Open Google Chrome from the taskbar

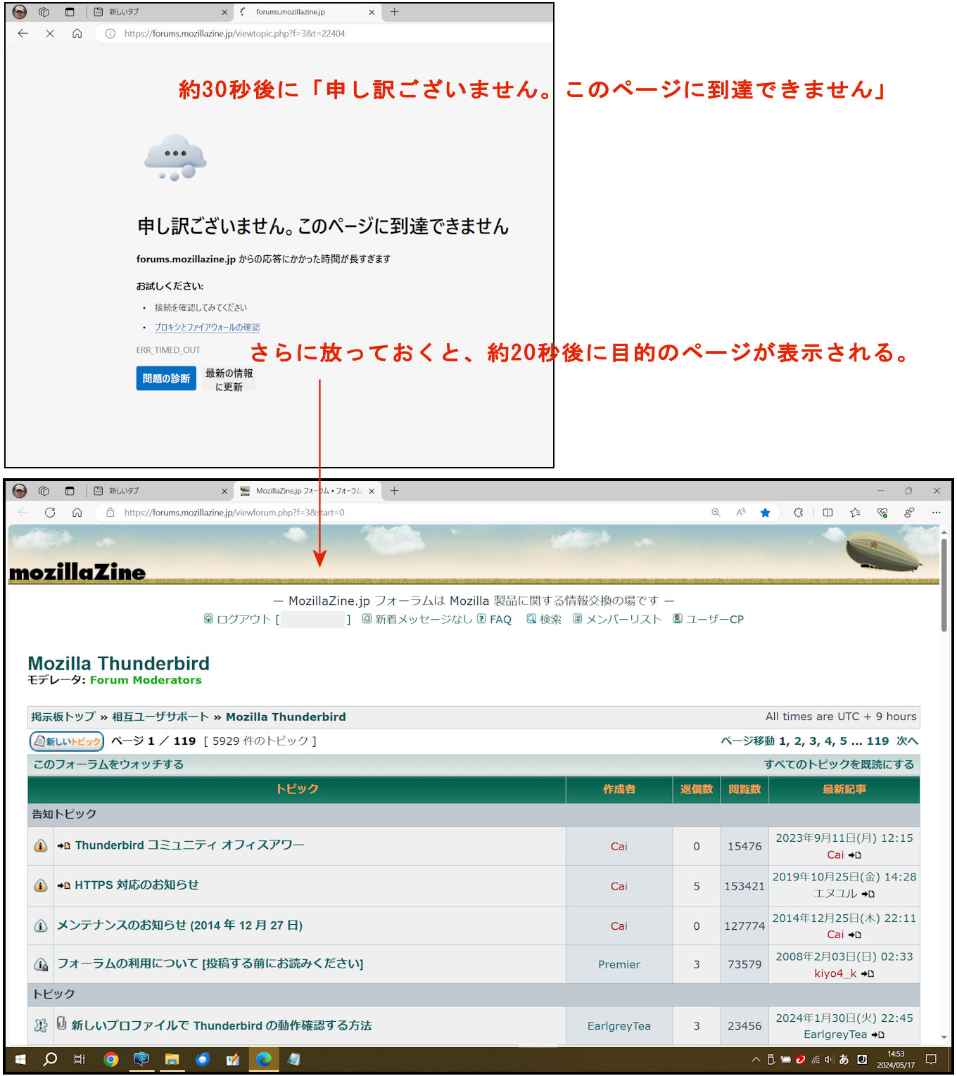pos(110,1059)
